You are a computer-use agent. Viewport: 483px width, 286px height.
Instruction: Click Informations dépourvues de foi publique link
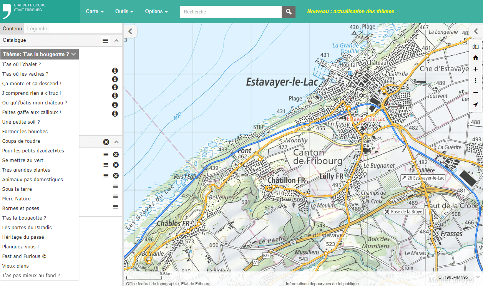(322, 284)
